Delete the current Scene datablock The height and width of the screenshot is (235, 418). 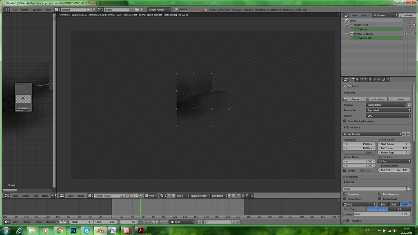[x=141, y=10]
